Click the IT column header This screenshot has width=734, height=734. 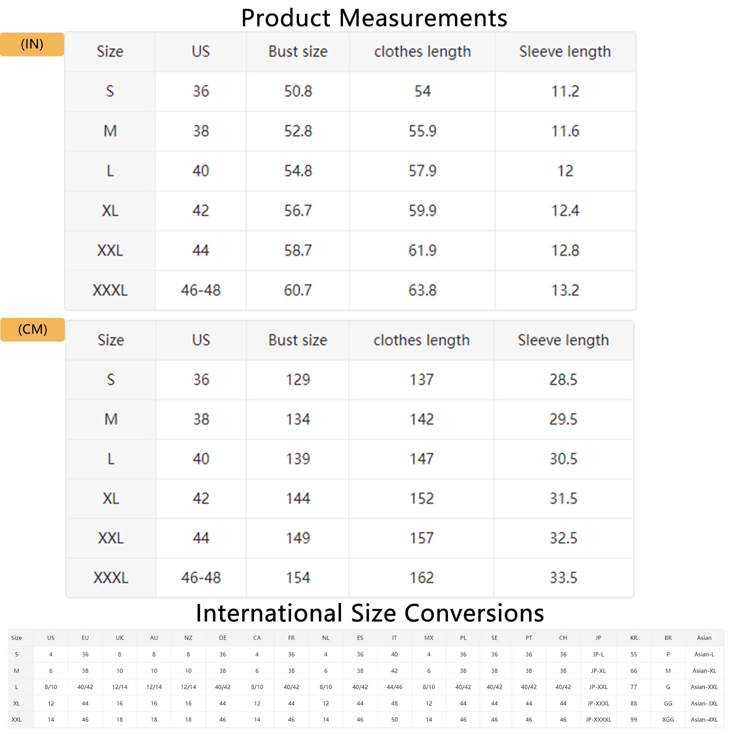click(x=394, y=638)
